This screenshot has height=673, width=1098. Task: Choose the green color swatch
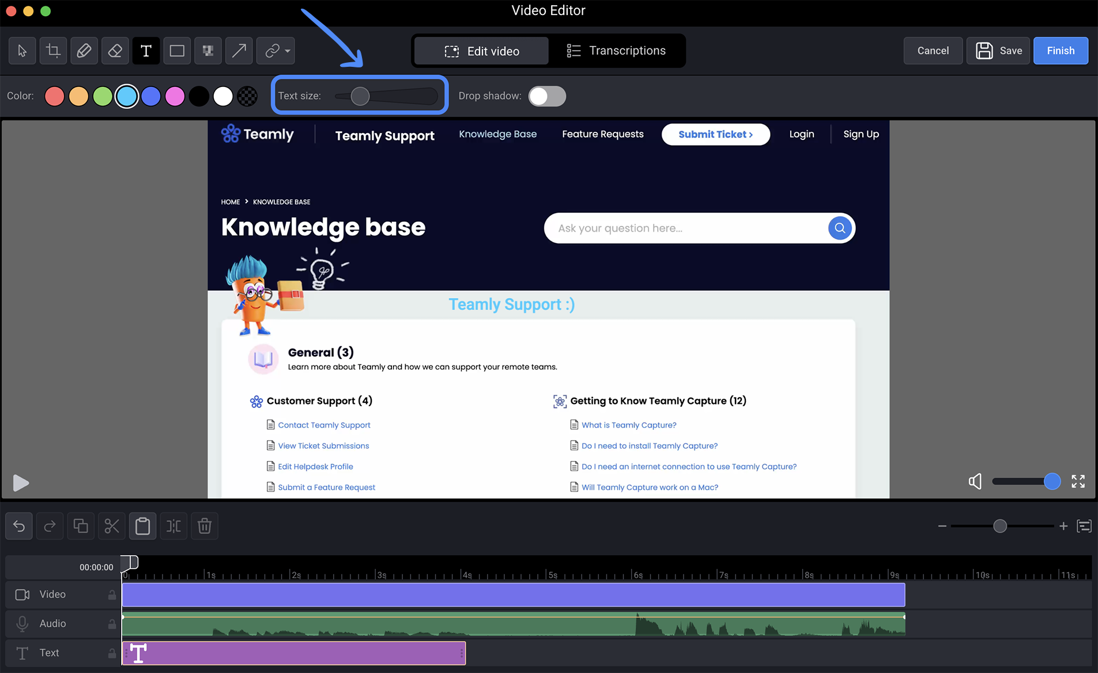coord(103,96)
